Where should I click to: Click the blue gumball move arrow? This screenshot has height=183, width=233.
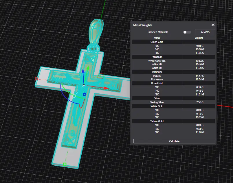click(83, 72)
